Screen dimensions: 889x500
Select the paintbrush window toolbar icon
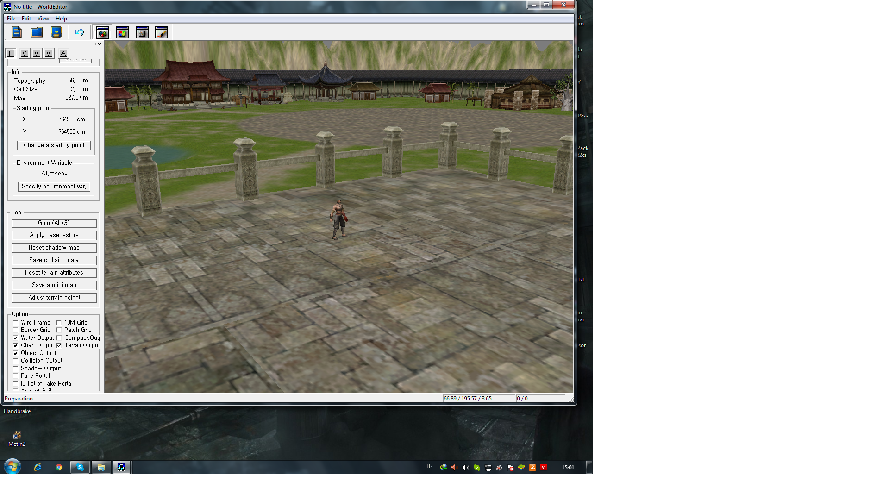(162, 32)
